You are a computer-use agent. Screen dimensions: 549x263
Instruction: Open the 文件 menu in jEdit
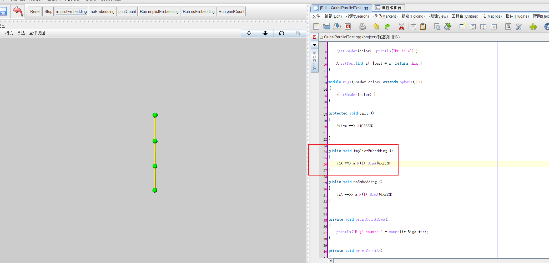[316, 16]
